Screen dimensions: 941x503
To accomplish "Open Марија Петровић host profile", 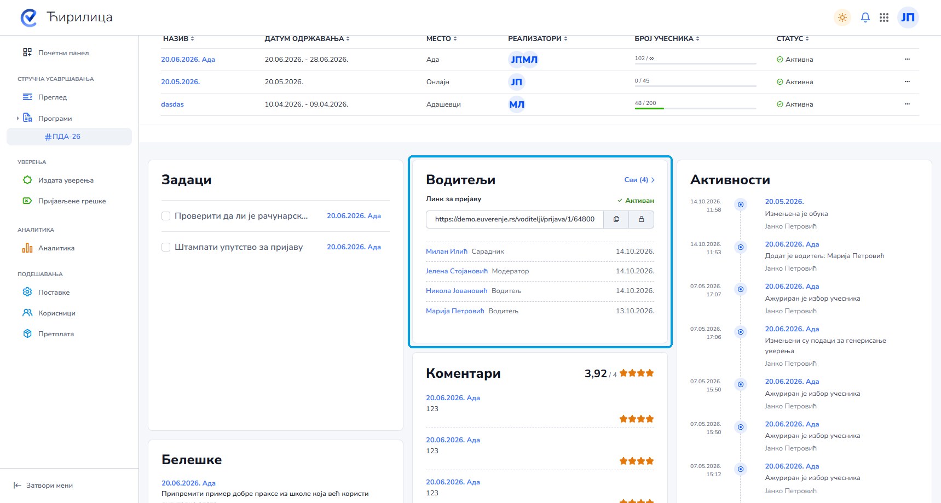I will (455, 311).
